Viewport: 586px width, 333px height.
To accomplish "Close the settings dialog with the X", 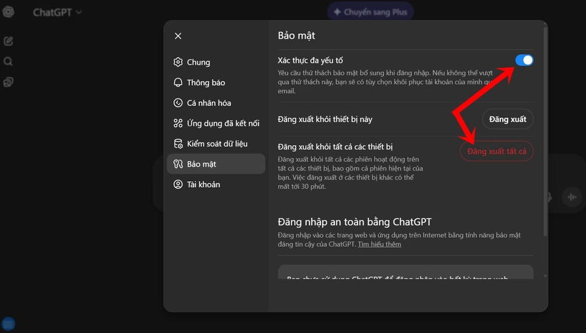I will pos(178,36).
